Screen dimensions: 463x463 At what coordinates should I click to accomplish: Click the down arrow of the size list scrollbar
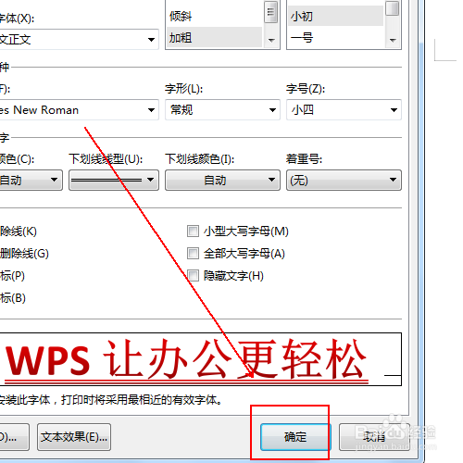[393, 40]
